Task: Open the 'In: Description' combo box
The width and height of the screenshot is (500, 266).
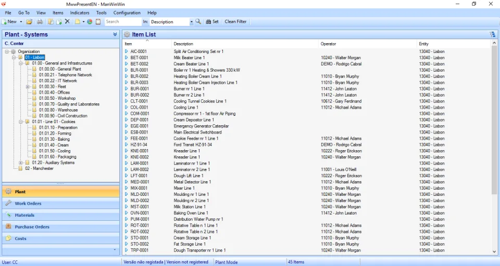Action: [191, 22]
